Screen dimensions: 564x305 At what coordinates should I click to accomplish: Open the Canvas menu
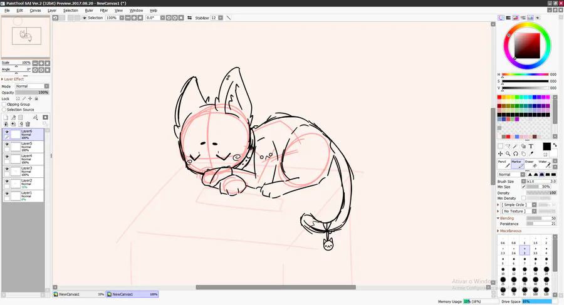click(x=35, y=11)
